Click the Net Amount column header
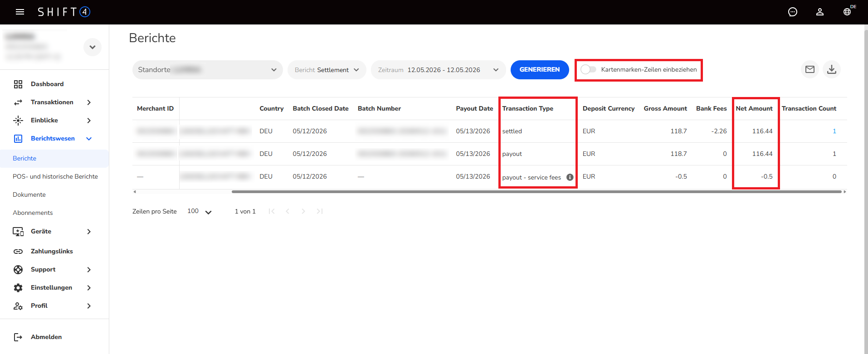868x354 pixels. click(x=754, y=109)
